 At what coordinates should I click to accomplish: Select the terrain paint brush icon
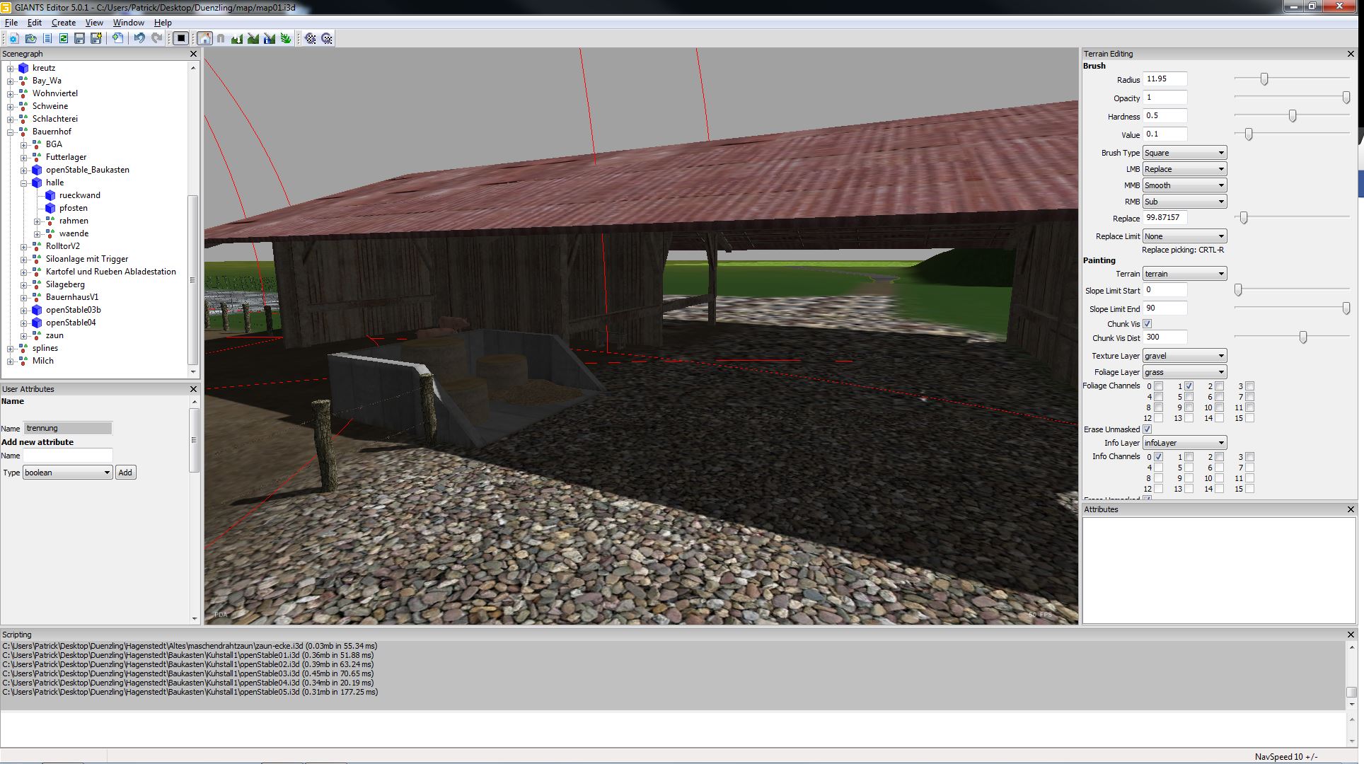tap(253, 38)
